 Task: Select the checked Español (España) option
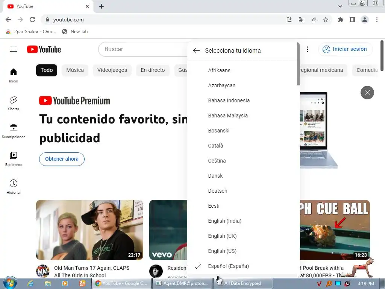click(x=242, y=266)
